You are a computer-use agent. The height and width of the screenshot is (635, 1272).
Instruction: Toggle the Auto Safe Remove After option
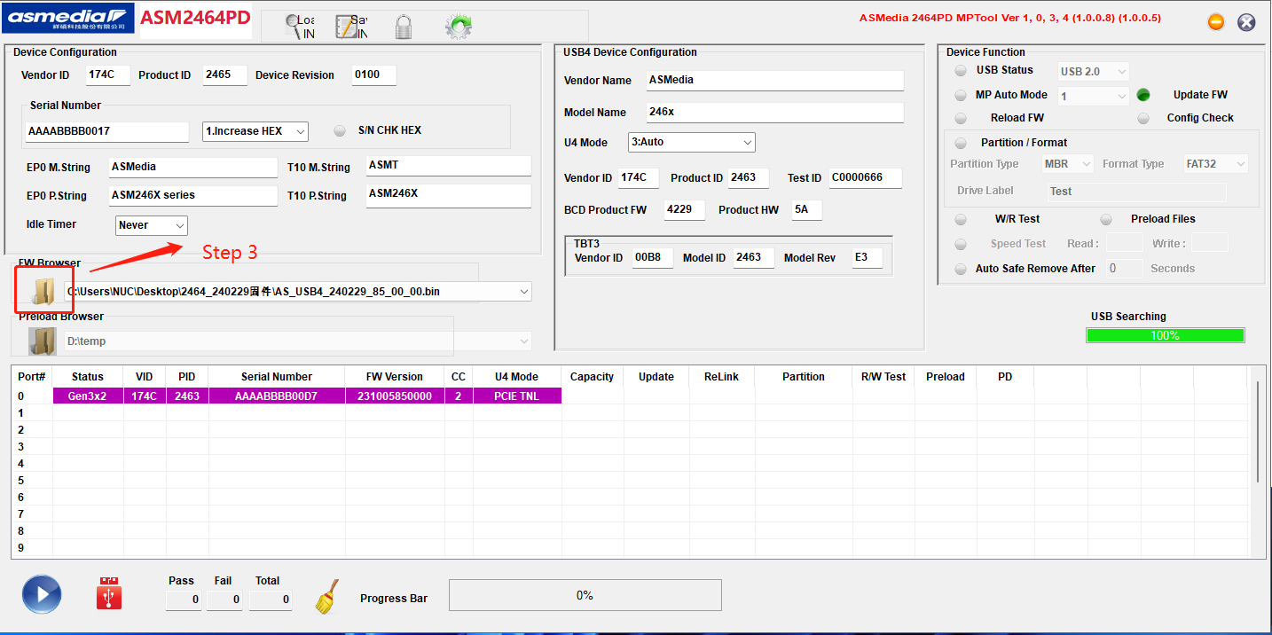[961, 269]
